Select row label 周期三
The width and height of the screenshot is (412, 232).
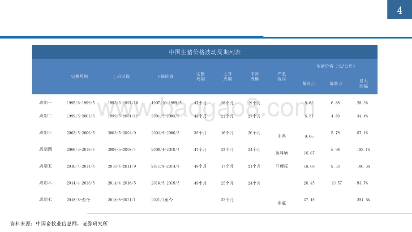click(x=46, y=133)
